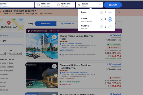Click the 27,768 applied coupon badge
The width and height of the screenshot is (143, 95).
tap(114, 44)
